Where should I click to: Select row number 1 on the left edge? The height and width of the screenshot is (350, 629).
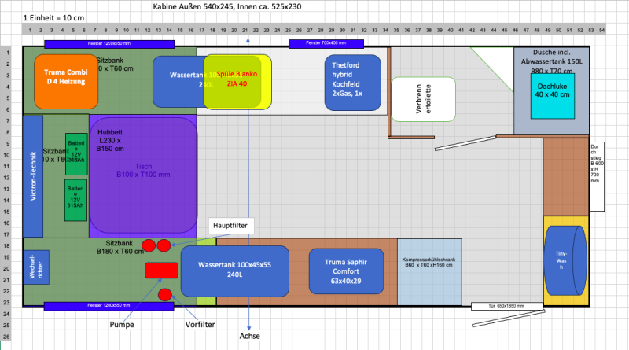7,53
